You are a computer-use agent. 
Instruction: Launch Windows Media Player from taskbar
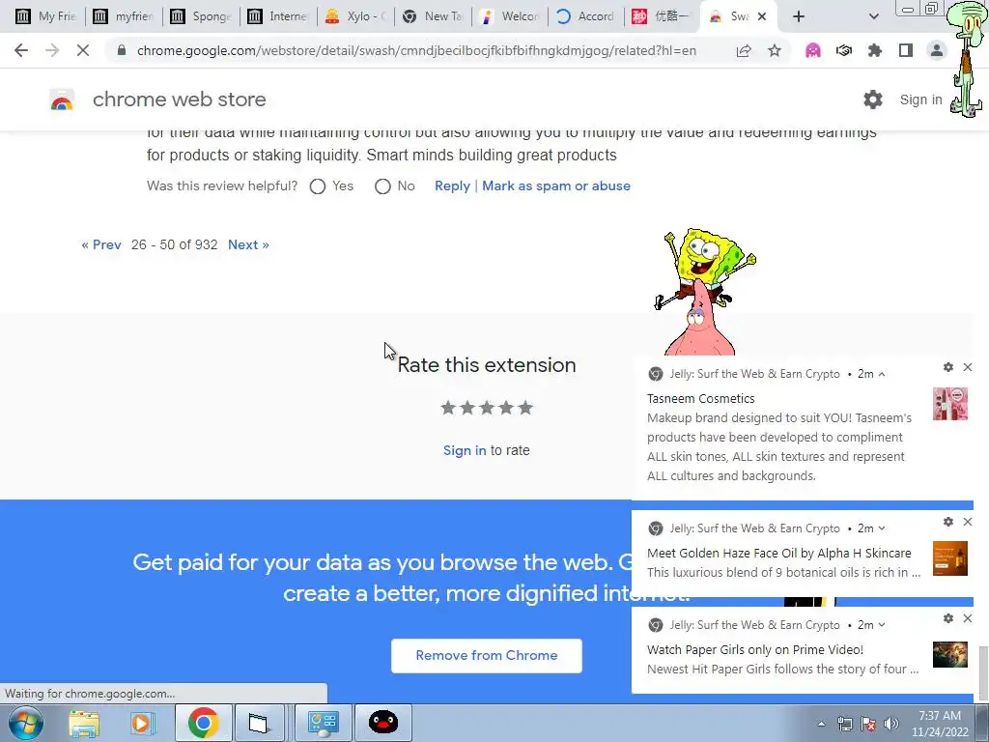click(142, 723)
